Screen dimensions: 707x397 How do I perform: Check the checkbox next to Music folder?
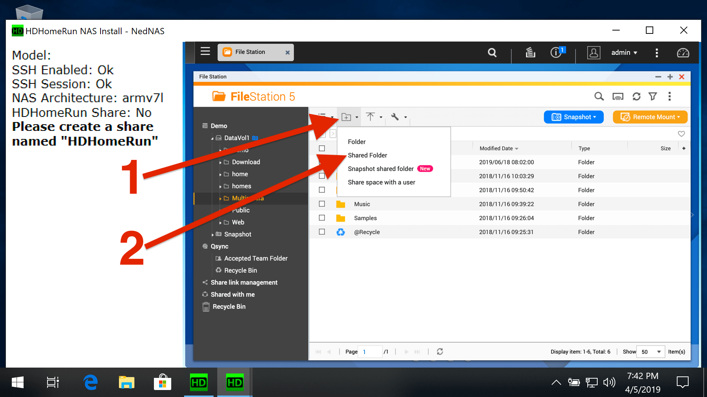coord(322,204)
